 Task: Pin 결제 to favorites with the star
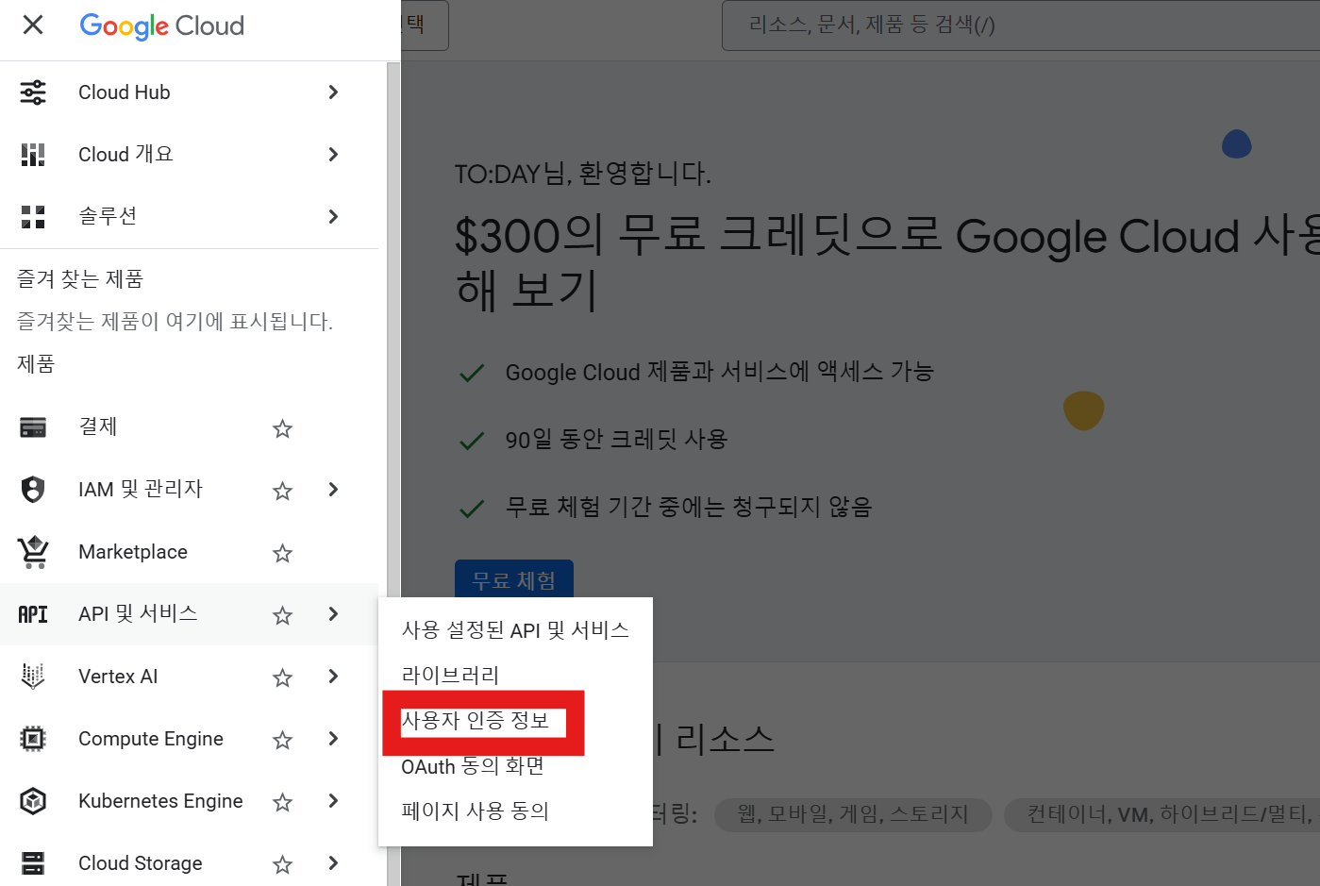click(x=282, y=428)
